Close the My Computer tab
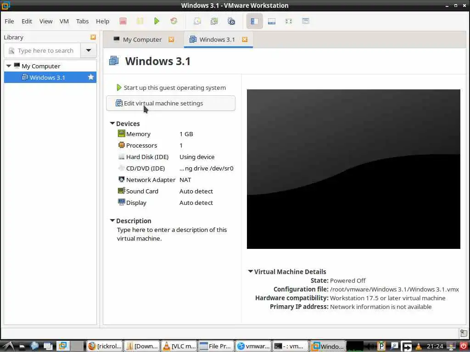This screenshot has width=470, height=352. [171, 39]
